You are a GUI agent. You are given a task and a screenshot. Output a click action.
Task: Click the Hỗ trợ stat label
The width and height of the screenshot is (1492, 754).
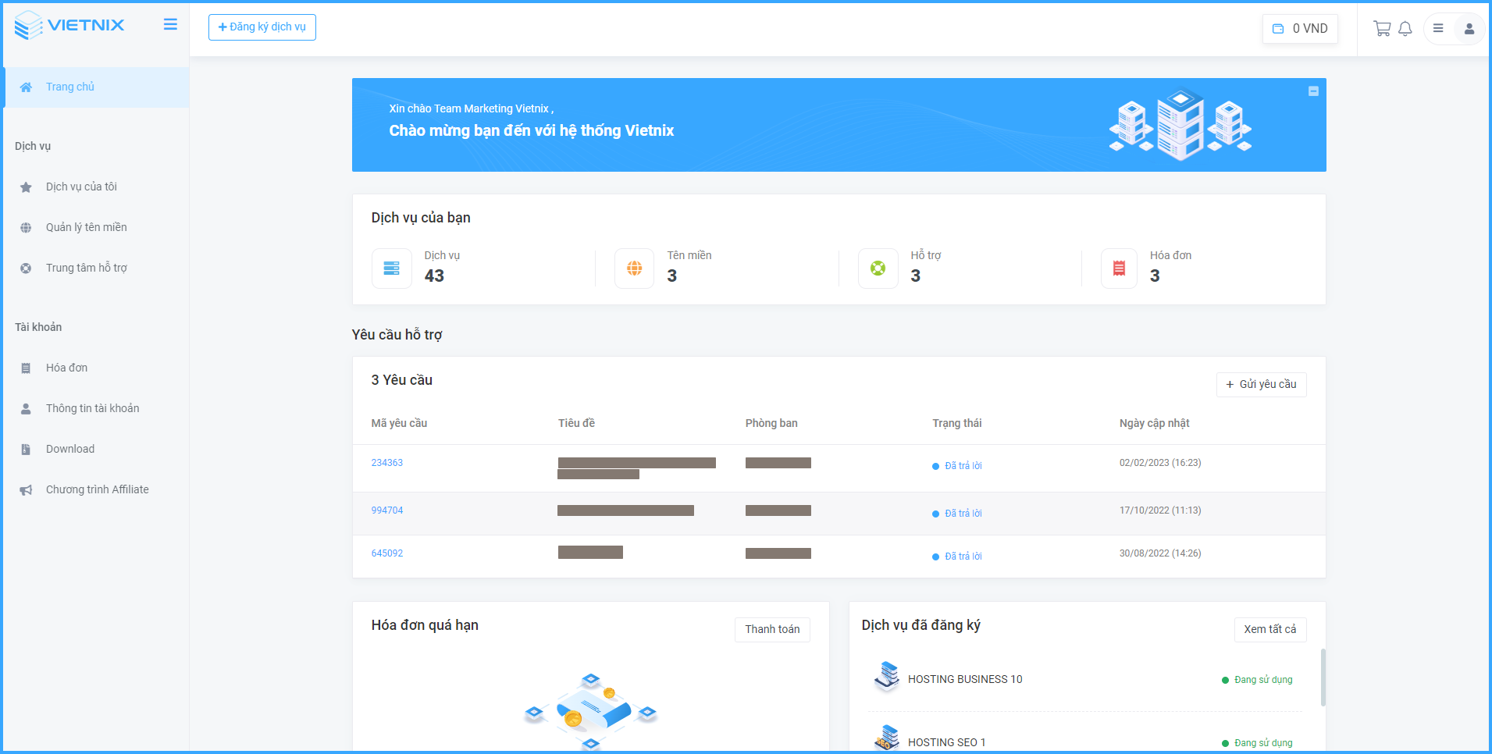(926, 255)
